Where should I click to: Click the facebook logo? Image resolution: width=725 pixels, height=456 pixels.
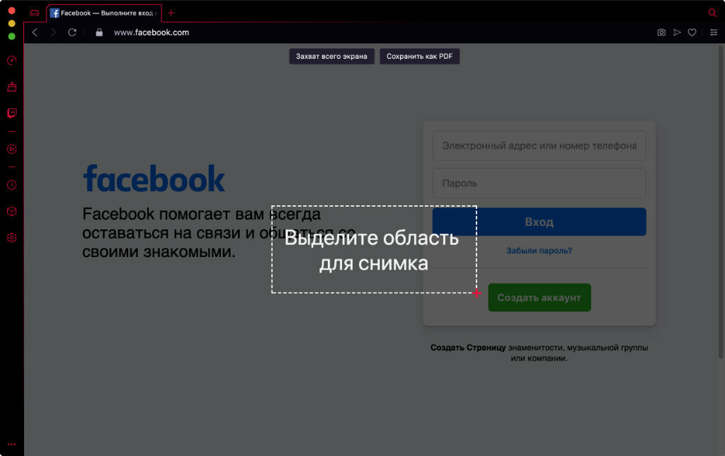point(154,178)
